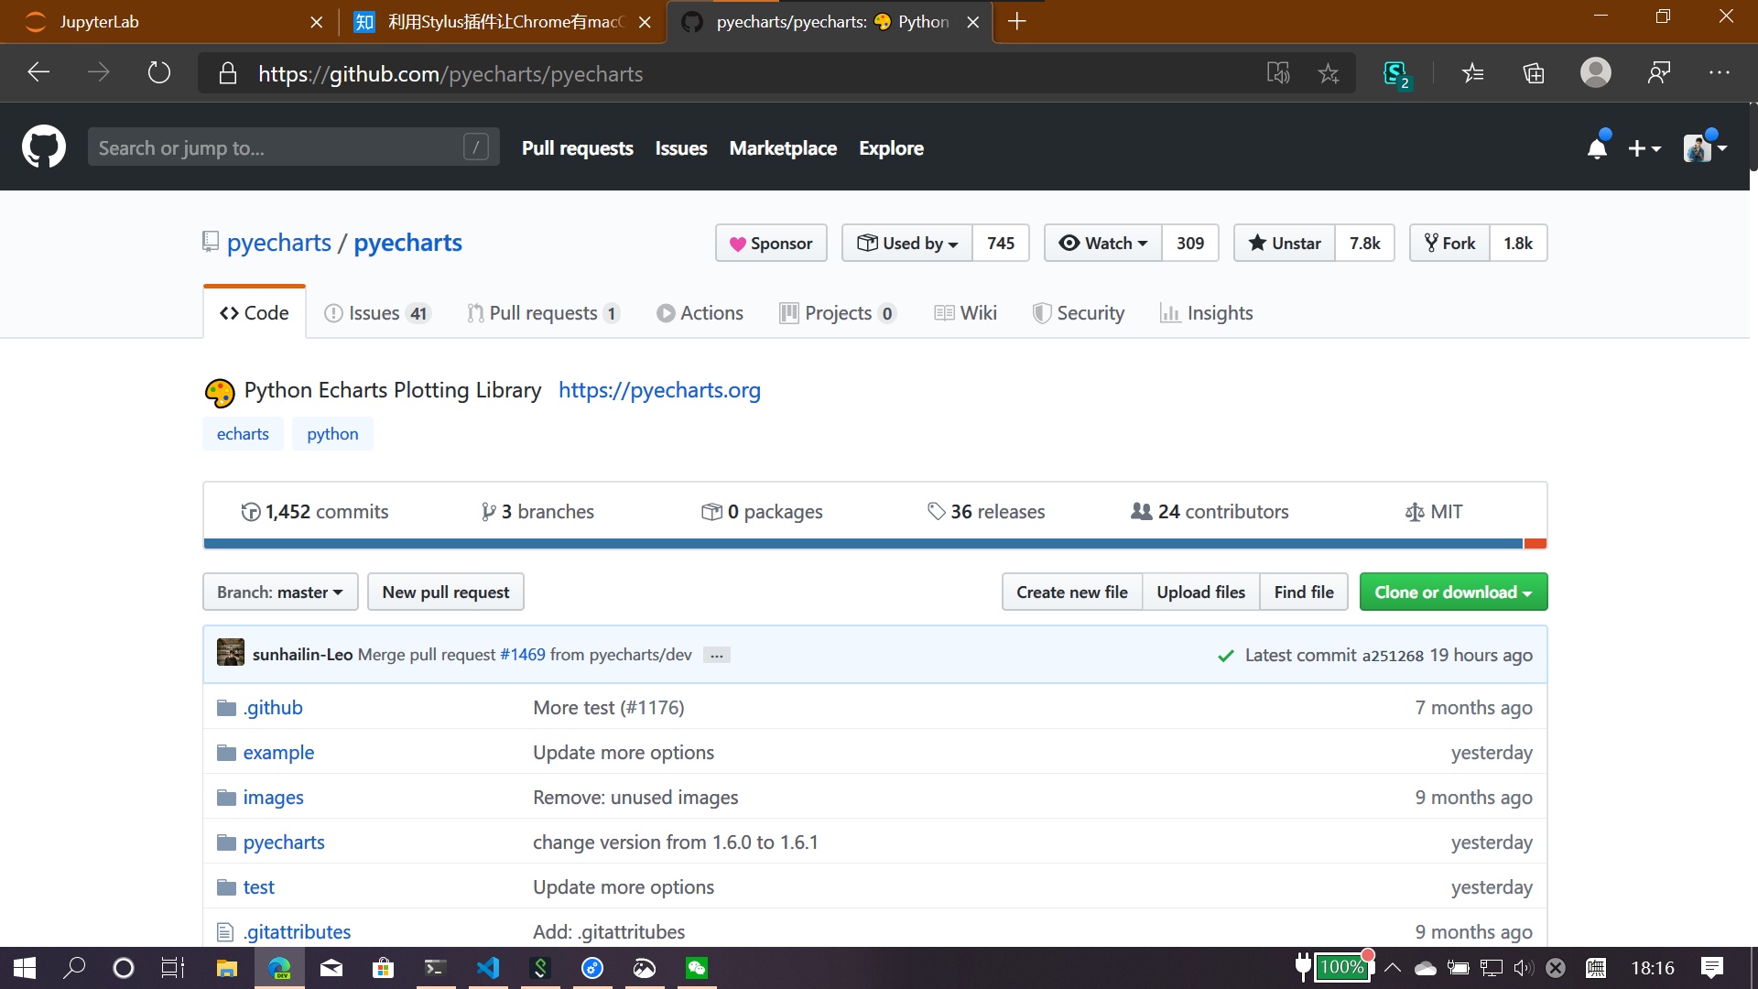The width and height of the screenshot is (1758, 989).
Task: Open the Wiki tab
Action: coord(965,313)
